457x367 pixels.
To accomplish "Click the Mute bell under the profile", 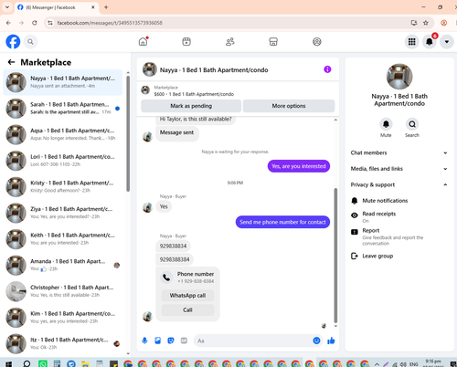I will (386, 124).
